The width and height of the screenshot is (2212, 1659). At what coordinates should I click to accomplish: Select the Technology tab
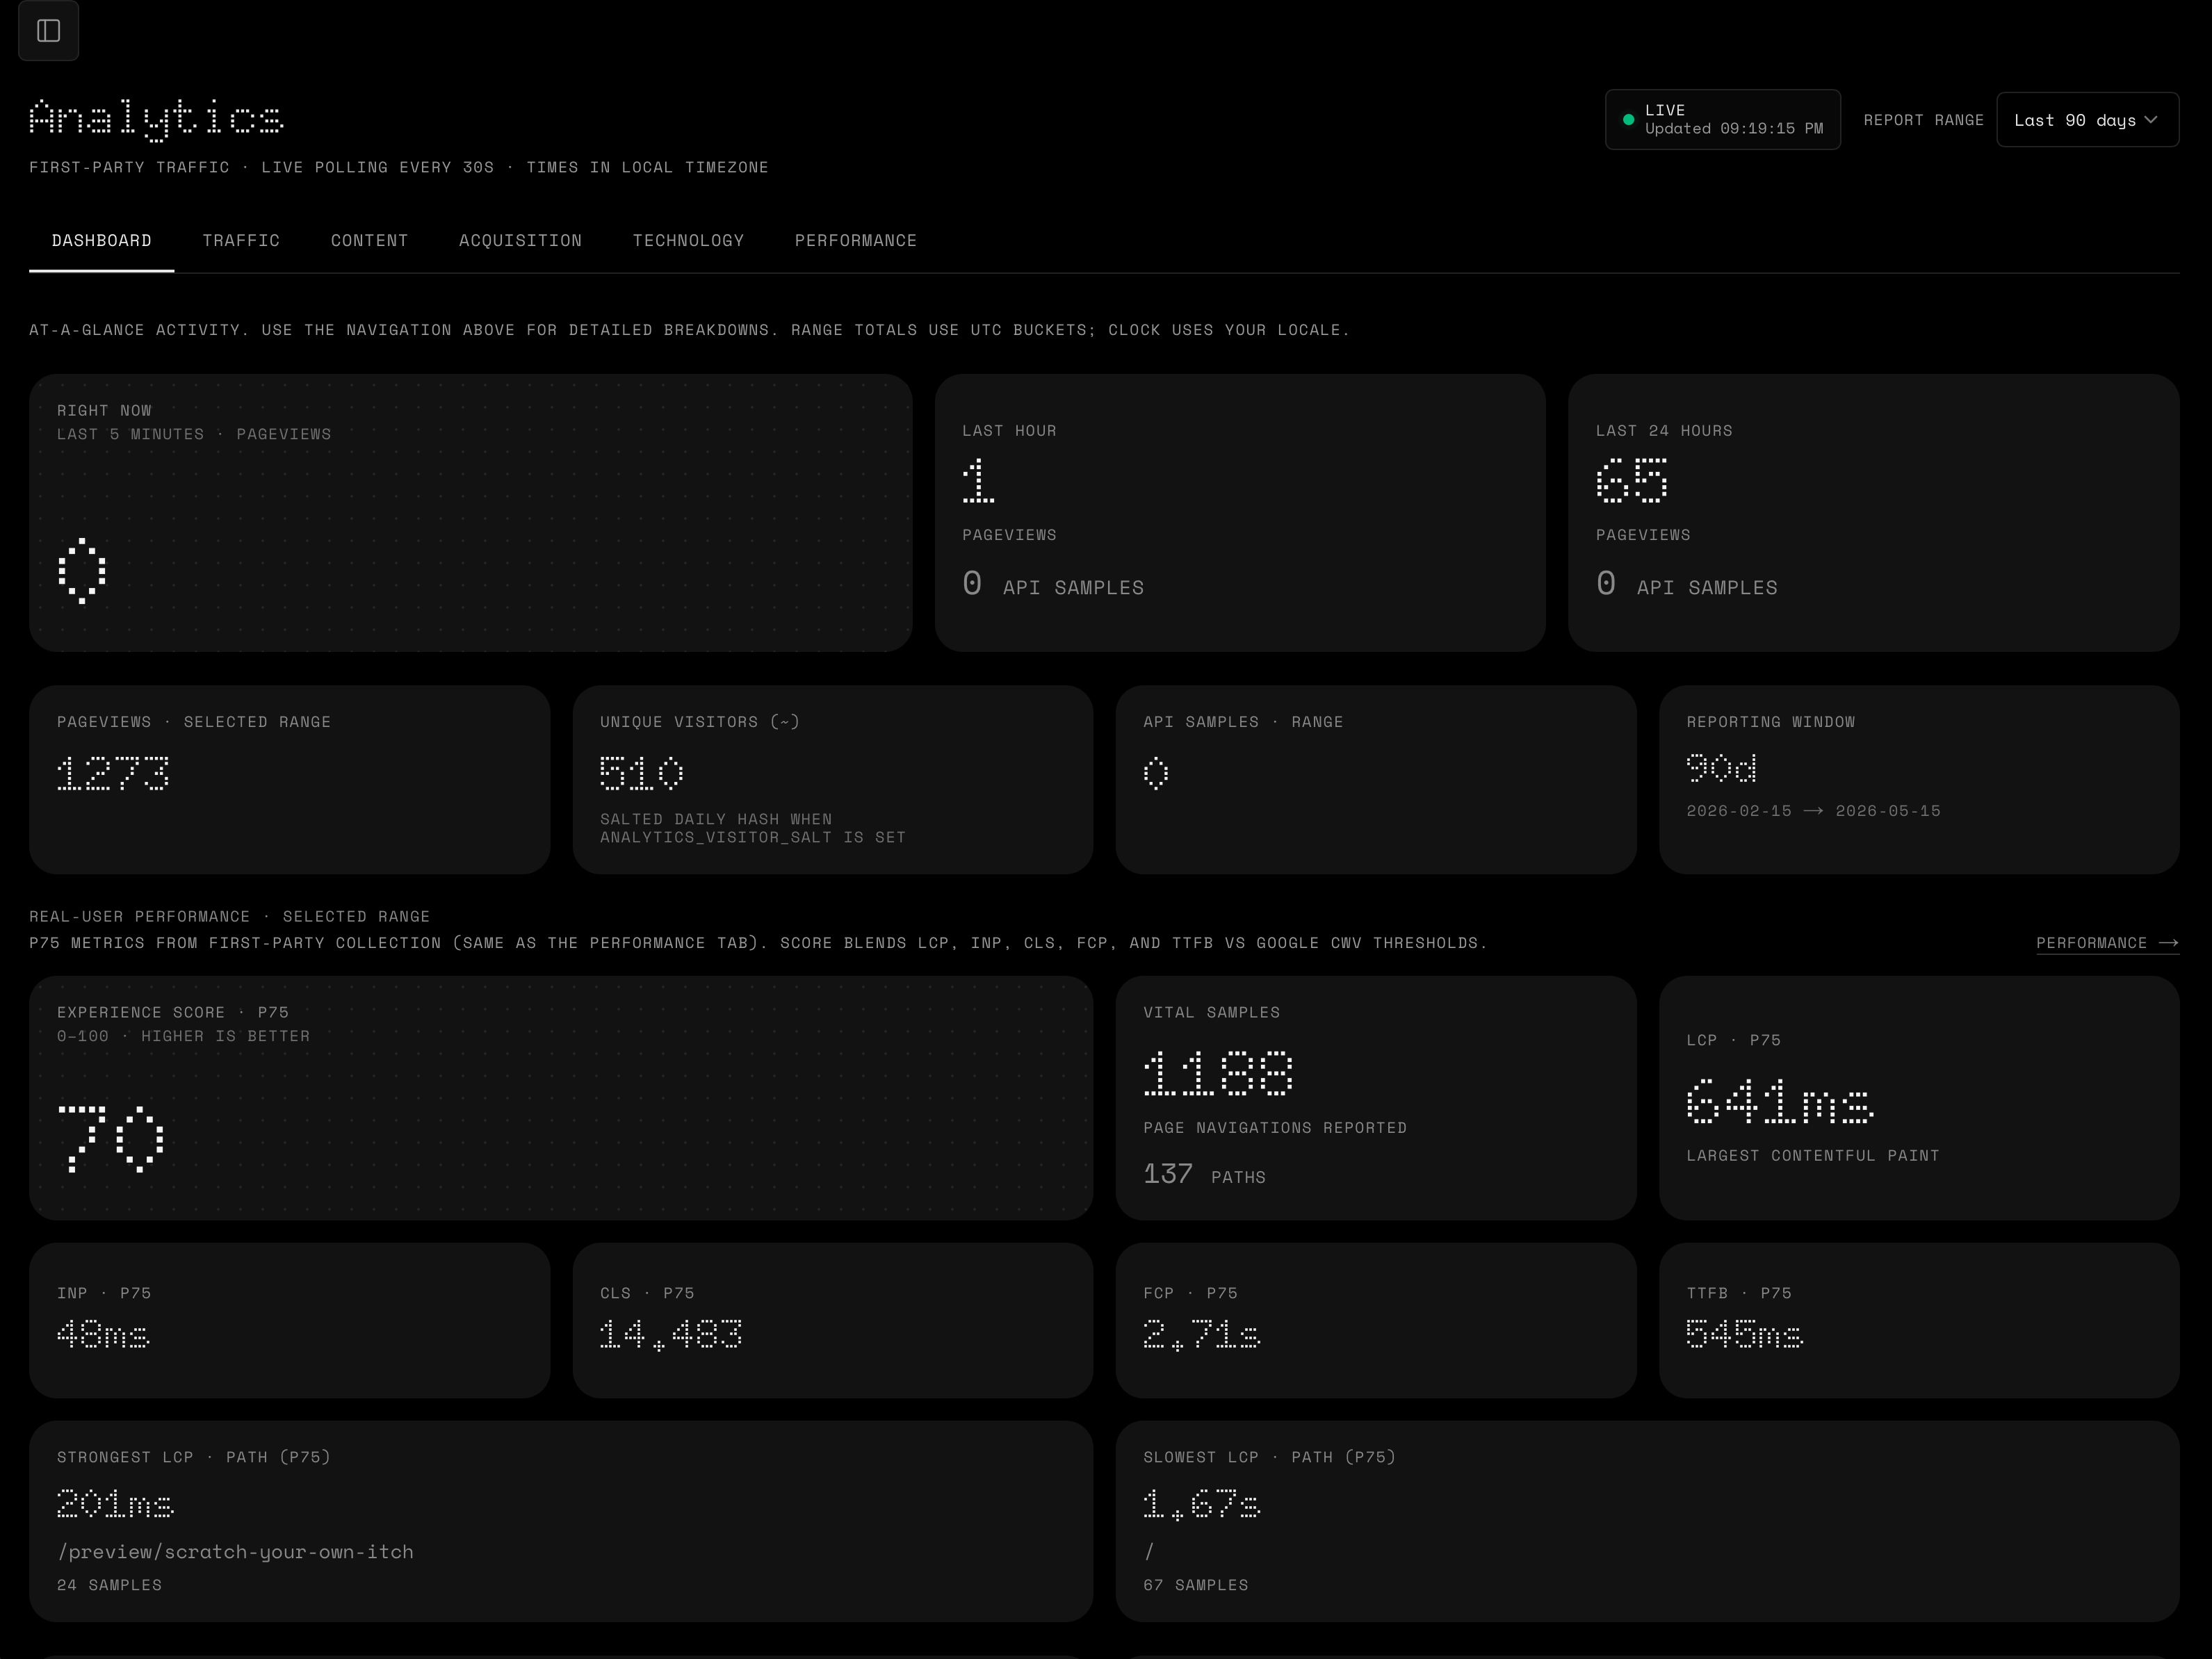pos(688,241)
